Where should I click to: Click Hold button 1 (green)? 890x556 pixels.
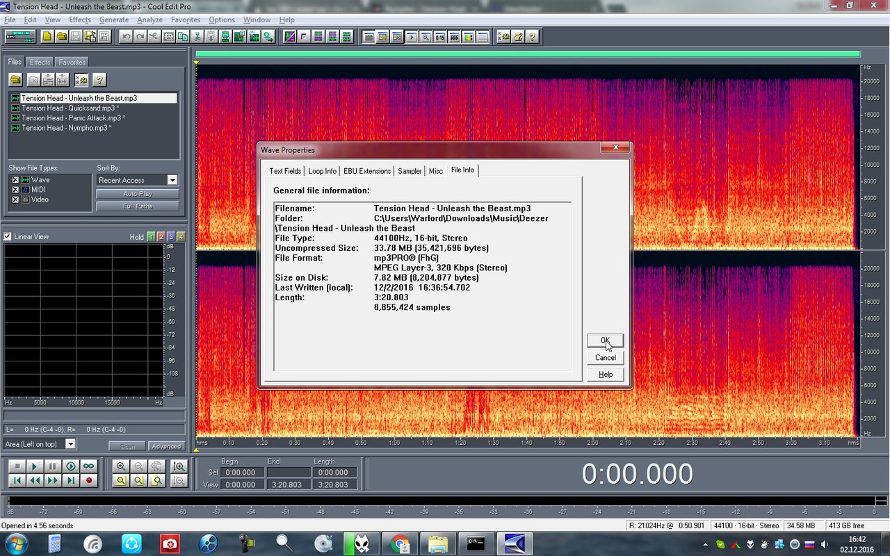[152, 236]
